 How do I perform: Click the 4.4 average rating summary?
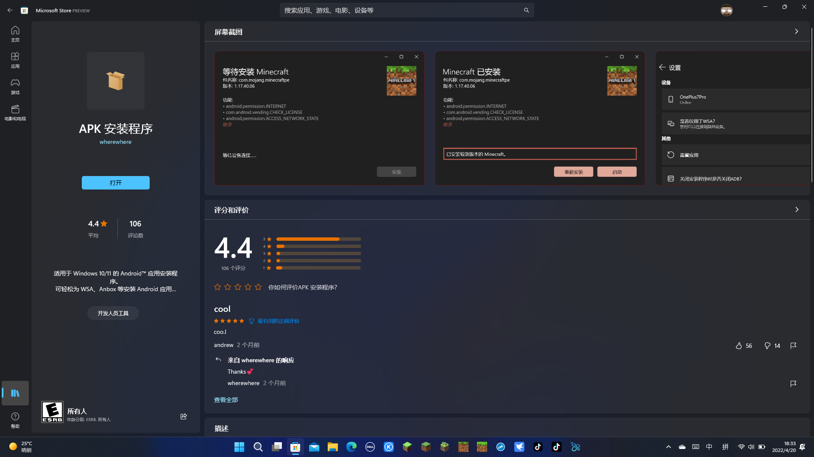pos(98,228)
